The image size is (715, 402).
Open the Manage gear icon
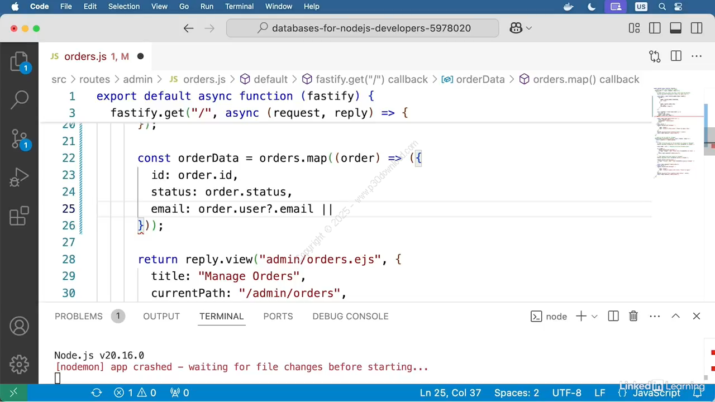(x=19, y=365)
